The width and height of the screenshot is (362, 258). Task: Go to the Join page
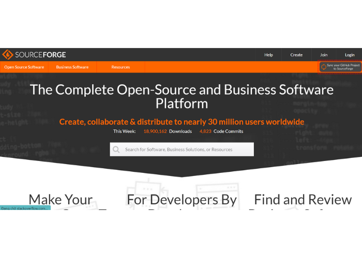324,55
